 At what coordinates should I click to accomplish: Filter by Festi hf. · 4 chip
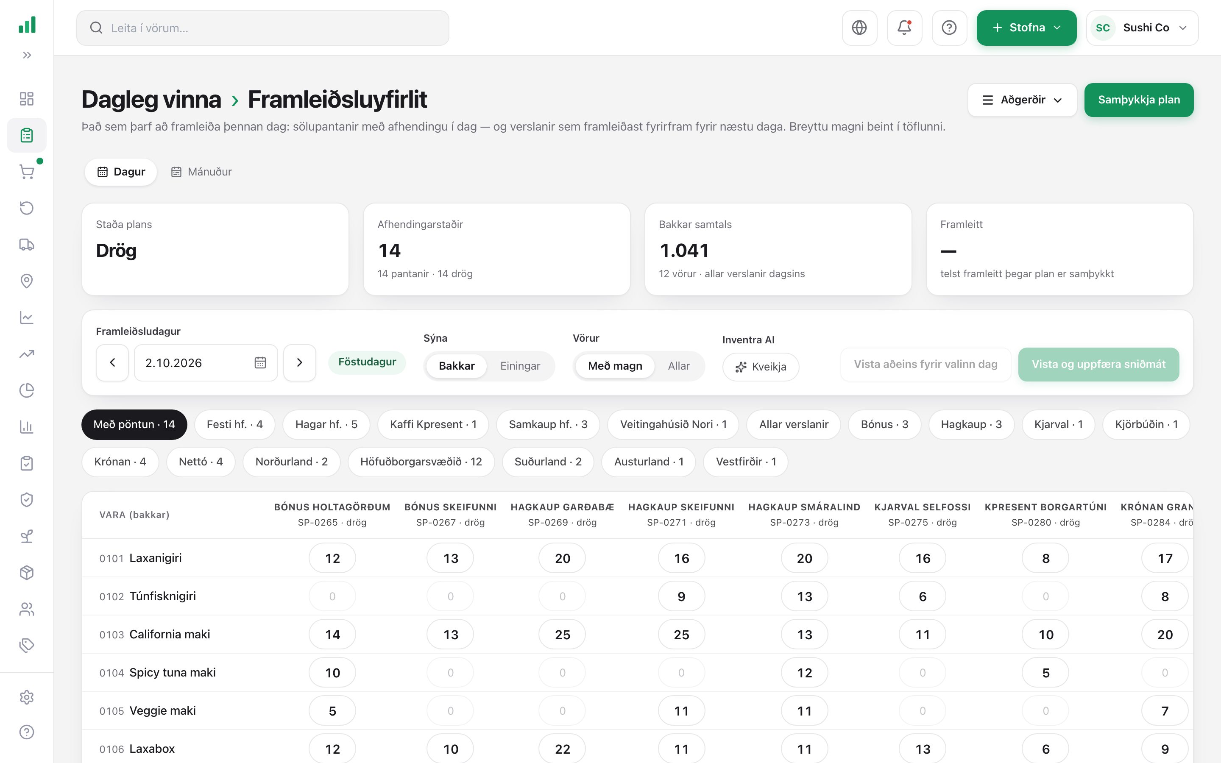(234, 424)
